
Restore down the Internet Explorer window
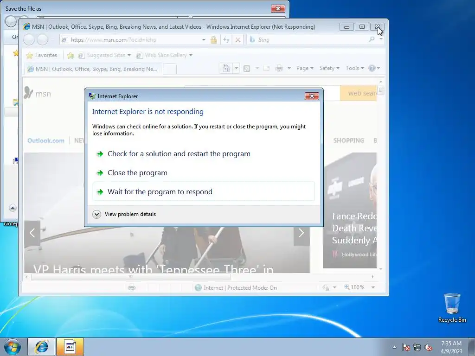[x=362, y=26]
